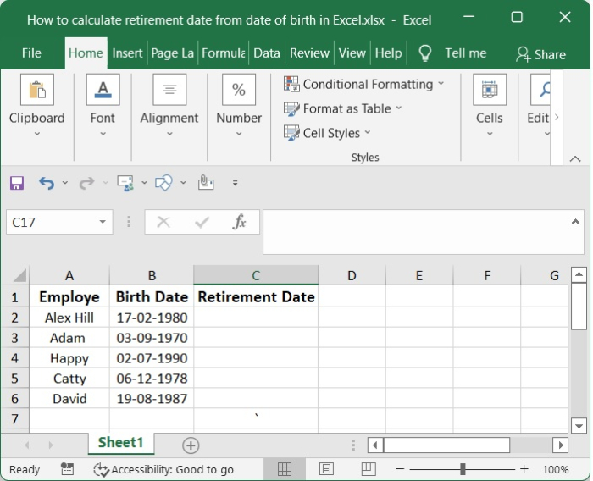Click the Insert Function fx icon
This screenshot has height=481, width=593.
(240, 222)
